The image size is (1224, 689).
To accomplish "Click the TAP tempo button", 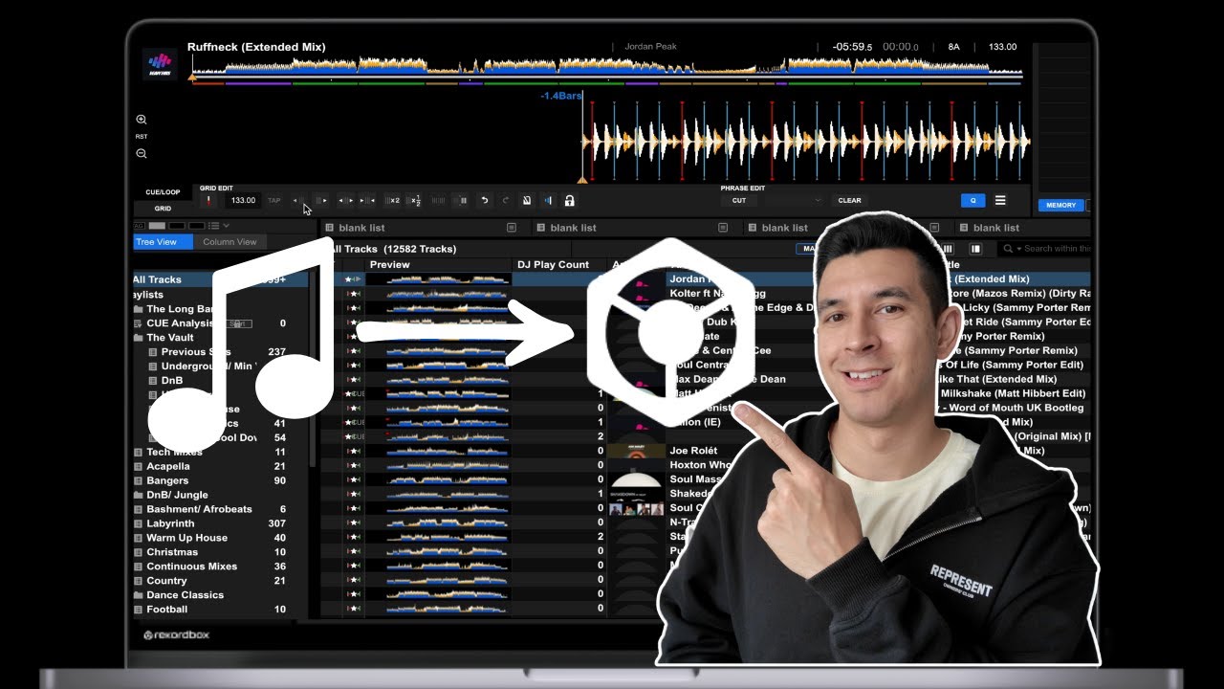I will pyautogui.click(x=274, y=200).
